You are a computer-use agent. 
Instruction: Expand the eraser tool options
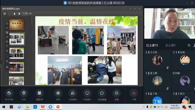7,61
